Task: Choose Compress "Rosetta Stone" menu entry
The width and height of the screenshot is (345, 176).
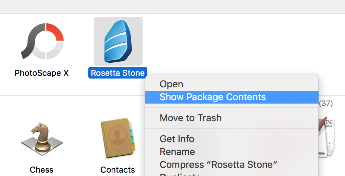Action: [x=218, y=164]
